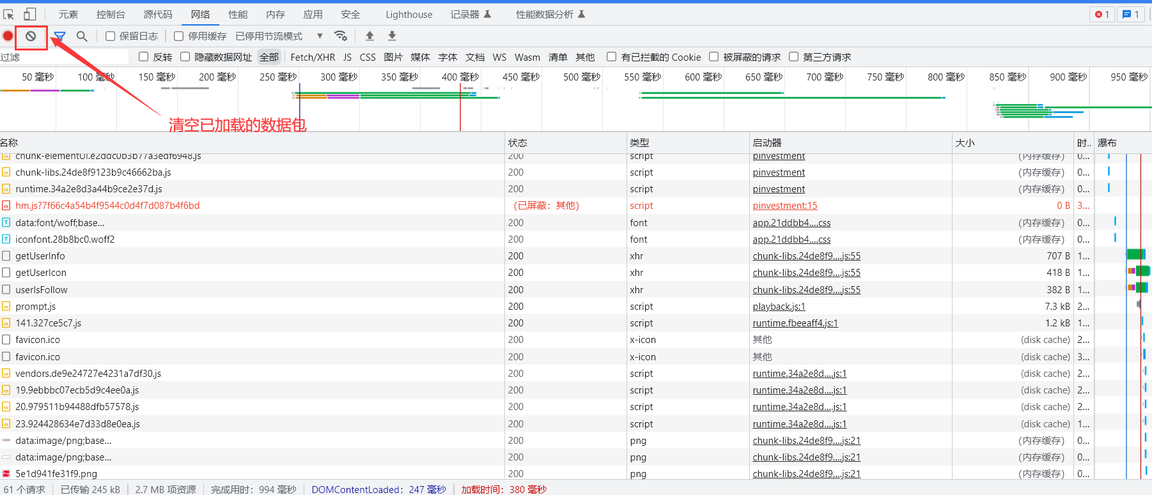Filter requests by 图片 type

393,57
